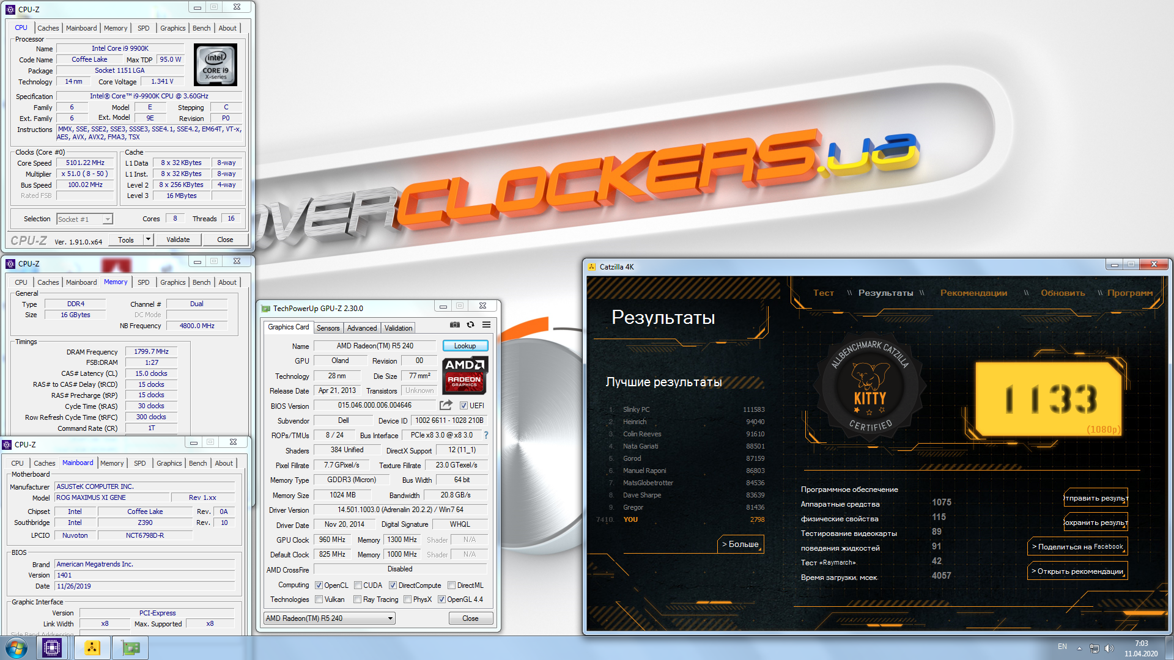This screenshot has width=1174, height=660.
Task: Click the Catzilla taskbar icon
Action: pos(92,648)
